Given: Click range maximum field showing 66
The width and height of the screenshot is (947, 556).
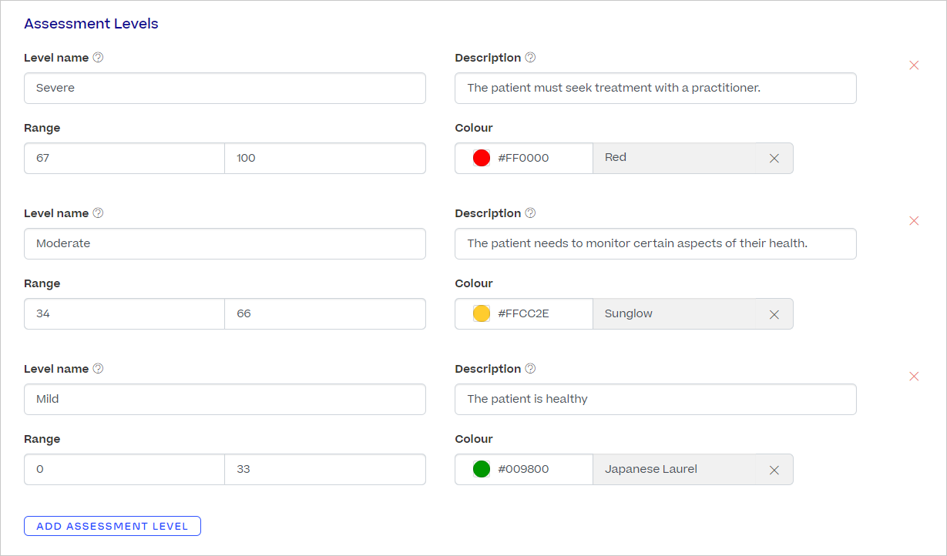Looking at the screenshot, I should [325, 313].
